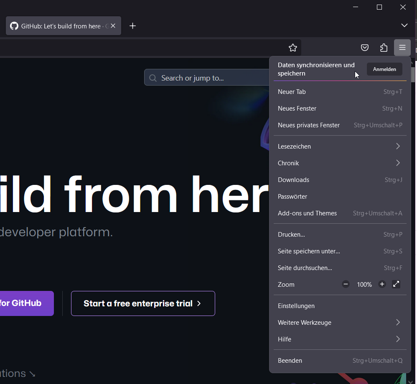Click the Anmelden button
Screen dimensions: 417x384
coord(384,69)
